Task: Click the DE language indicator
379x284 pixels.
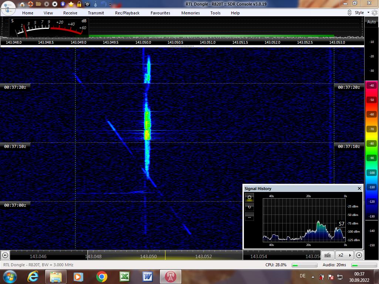Action: point(302,276)
